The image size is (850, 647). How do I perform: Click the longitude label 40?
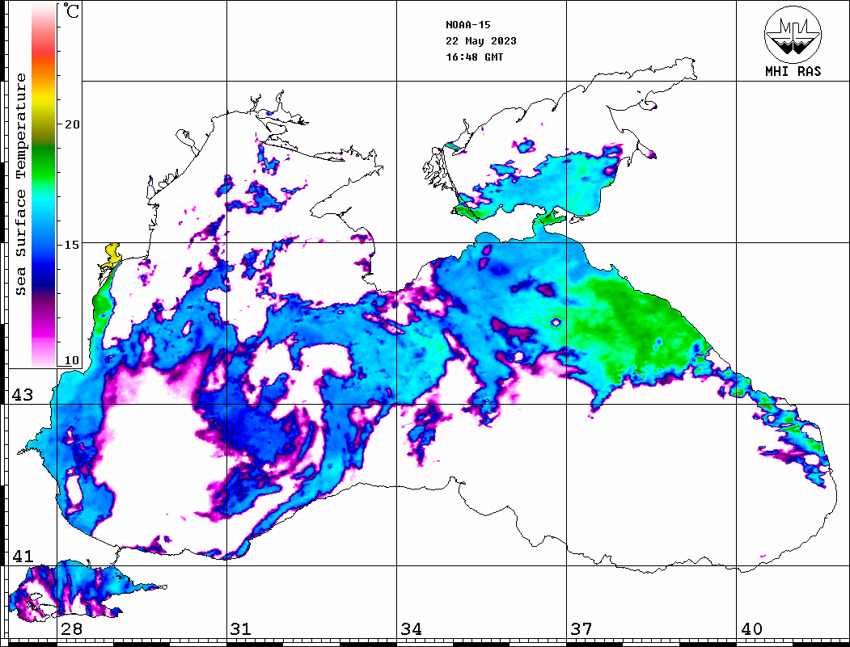[x=751, y=628]
